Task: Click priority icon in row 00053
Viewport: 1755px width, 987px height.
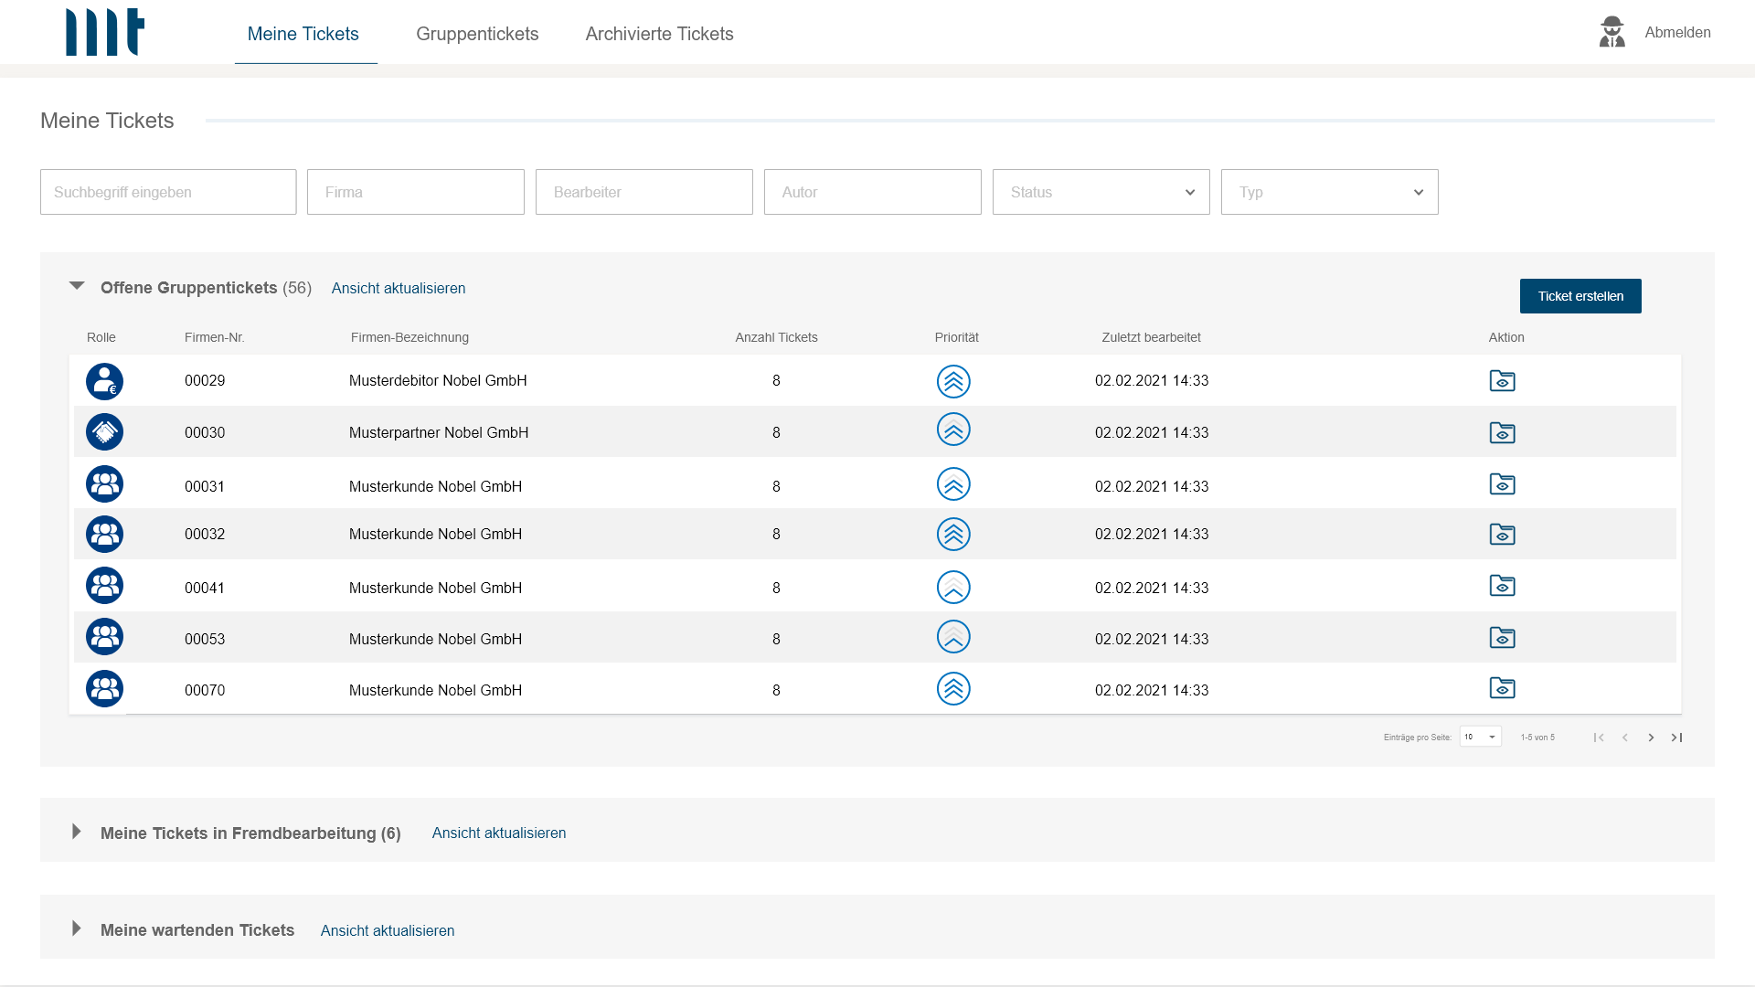Action: click(x=953, y=636)
